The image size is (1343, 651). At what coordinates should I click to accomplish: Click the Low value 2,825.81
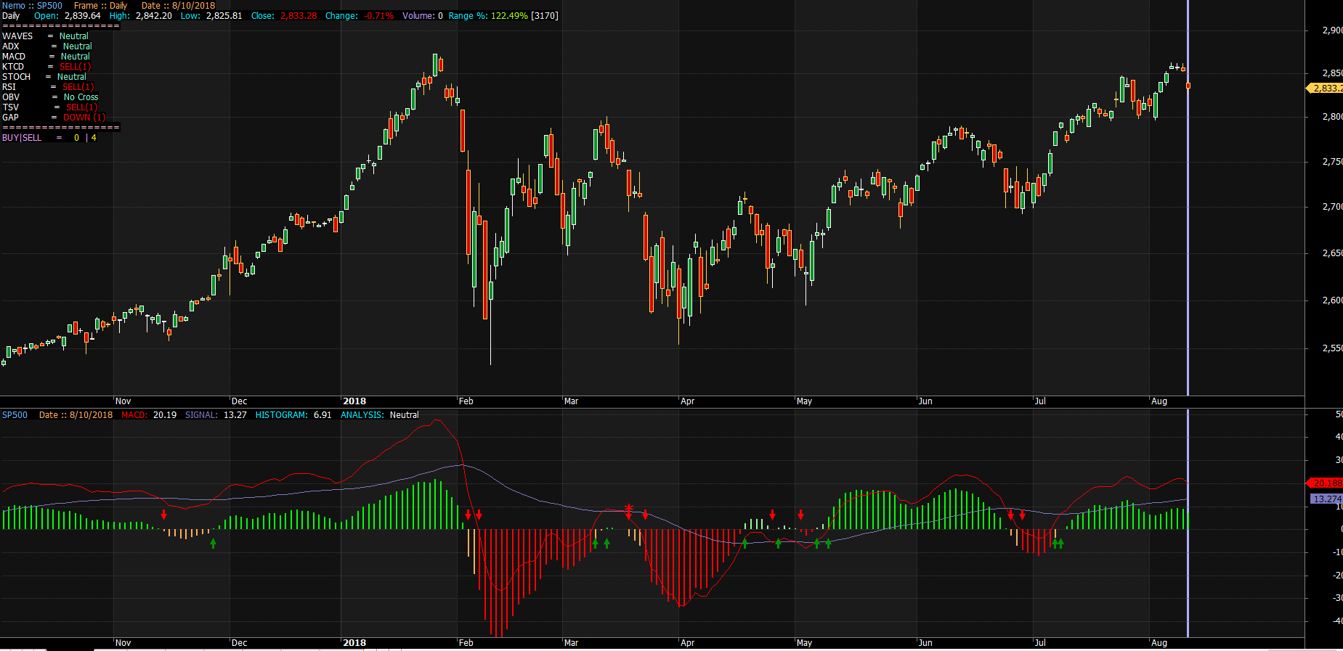pyautogui.click(x=224, y=15)
